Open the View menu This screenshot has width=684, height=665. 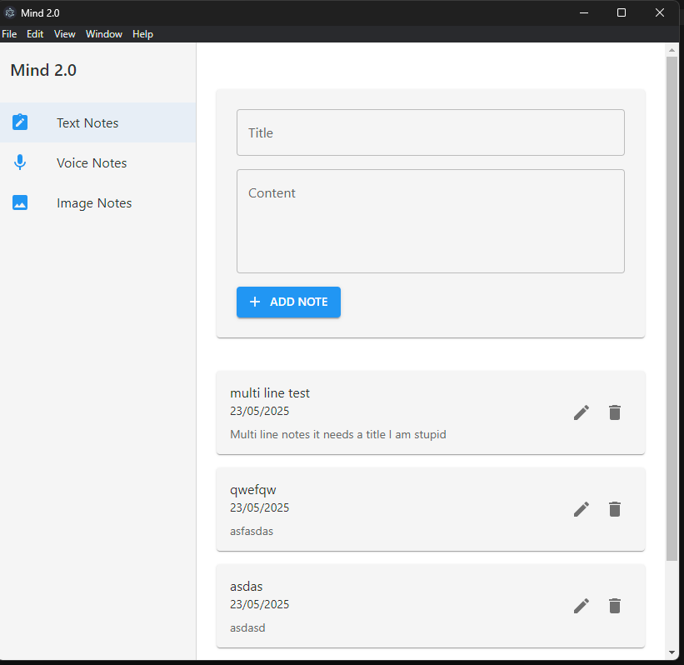coord(65,34)
